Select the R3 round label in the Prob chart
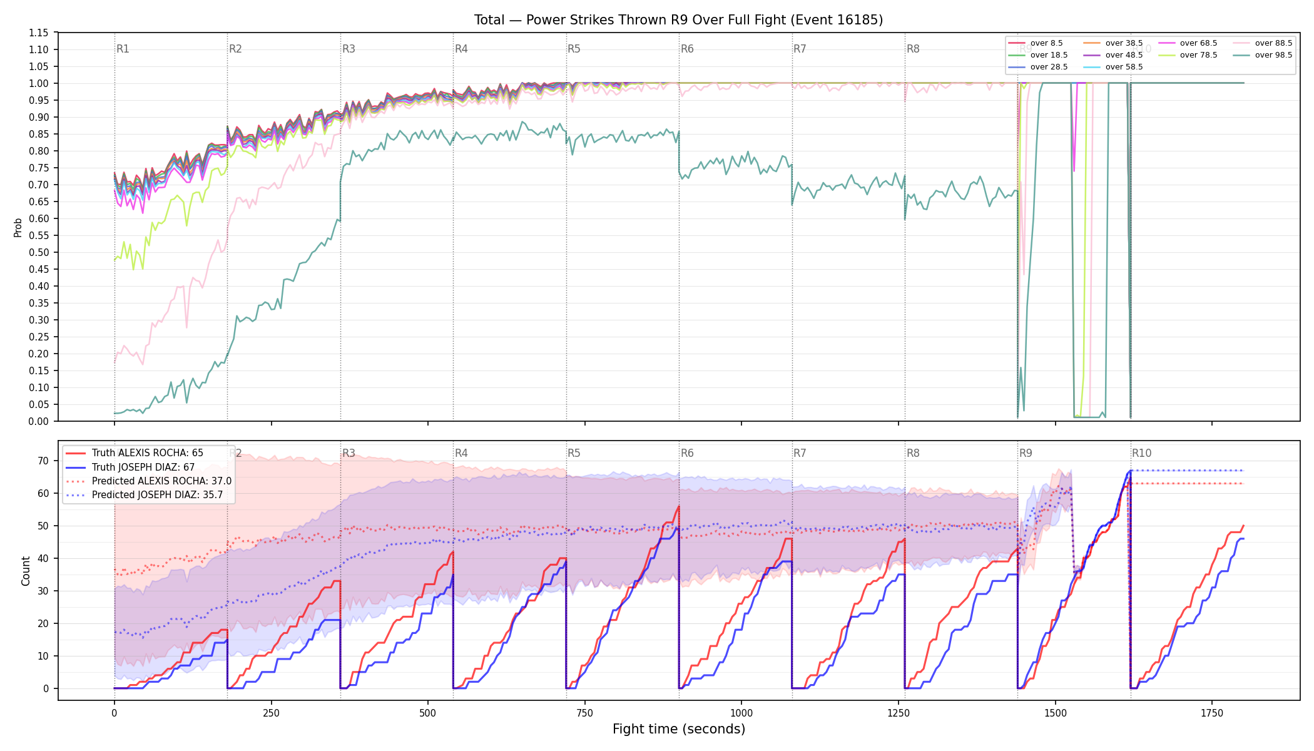The width and height of the screenshot is (1314, 751). (349, 49)
